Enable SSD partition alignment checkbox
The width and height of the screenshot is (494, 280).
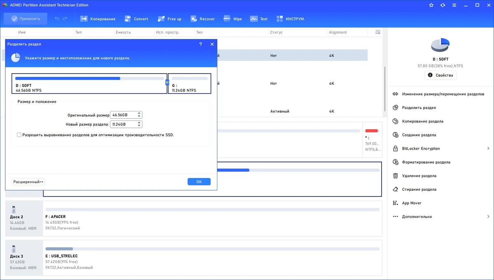(x=19, y=134)
